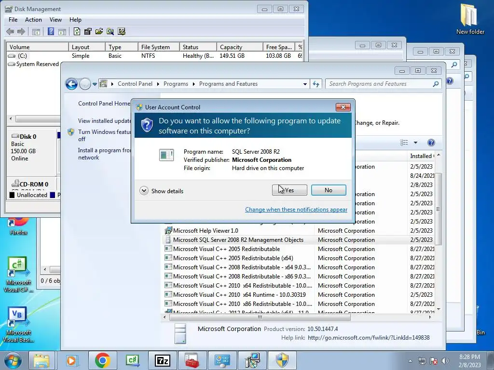Open the breadcrumb arrow after Programs
494x370 pixels.
pos(193,84)
